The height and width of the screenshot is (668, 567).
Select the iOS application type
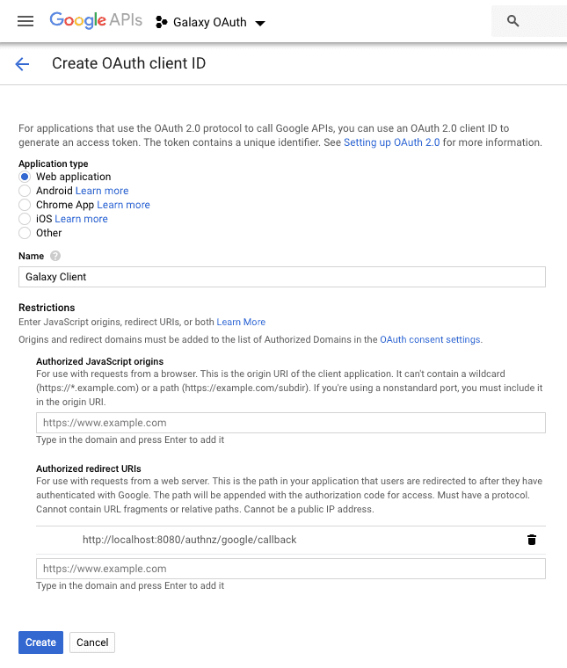25,219
